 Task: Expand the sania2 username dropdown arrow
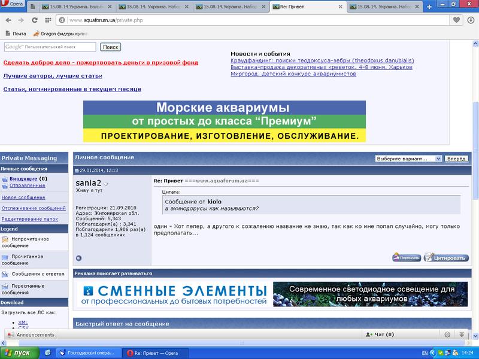pyautogui.click(x=106, y=184)
